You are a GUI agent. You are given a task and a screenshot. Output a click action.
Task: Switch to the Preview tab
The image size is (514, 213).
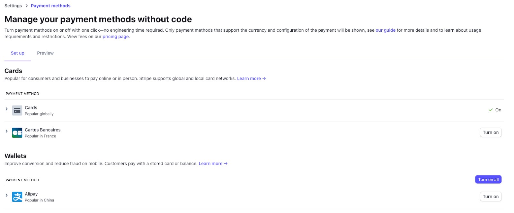(45, 53)
